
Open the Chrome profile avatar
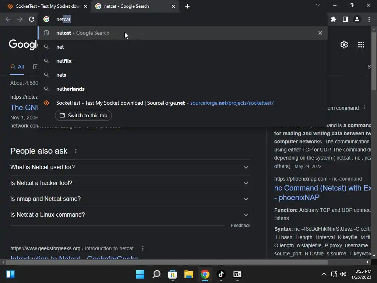click(x=357, y=19)
